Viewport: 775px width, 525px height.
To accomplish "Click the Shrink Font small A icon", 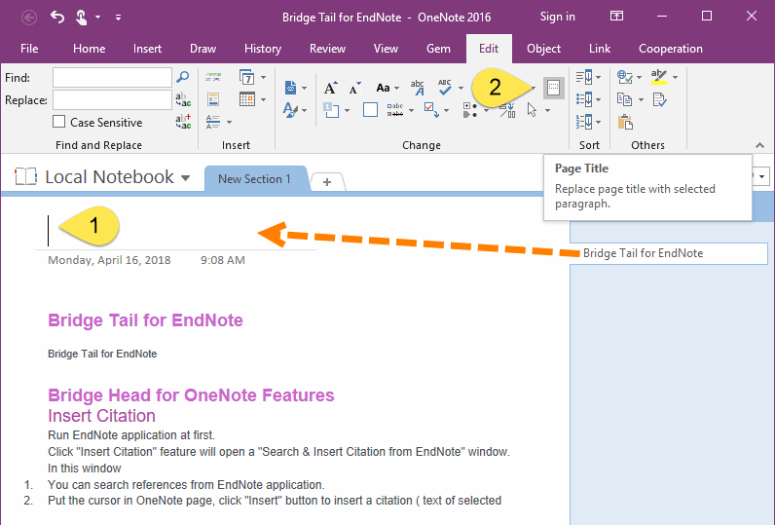I will tap(354, 88).
